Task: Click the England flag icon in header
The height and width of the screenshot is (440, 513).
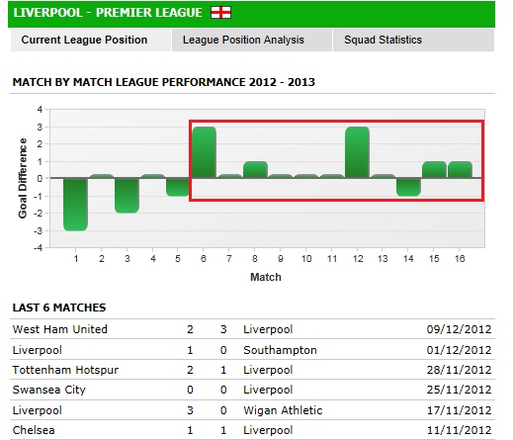Action: point(220,13)
